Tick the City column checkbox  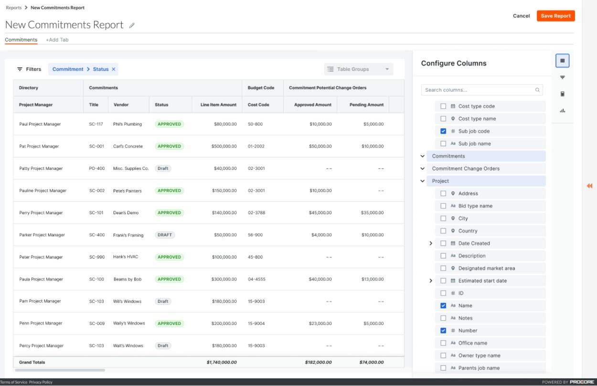(x=443, y=218)
